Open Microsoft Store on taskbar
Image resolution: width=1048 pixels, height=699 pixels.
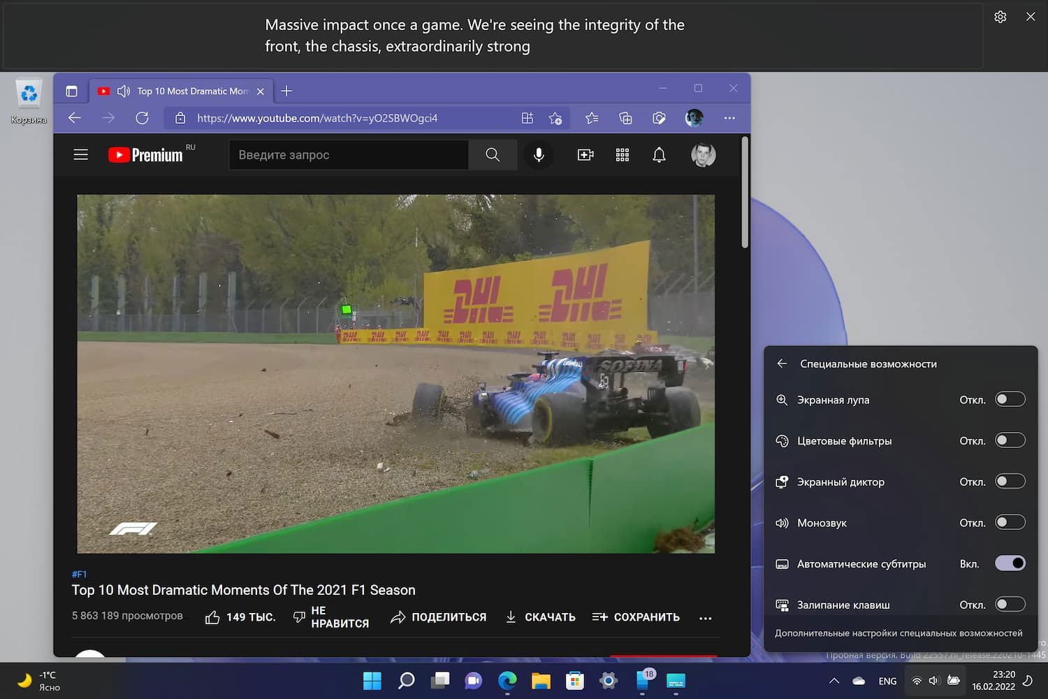pos(575,681)
